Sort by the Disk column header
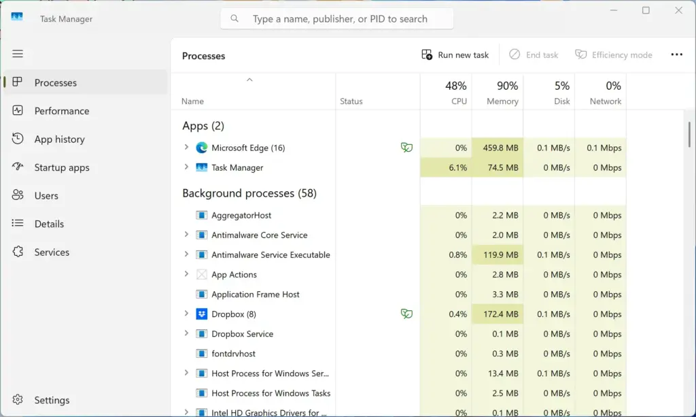Image resolution: width=696 pixels, height=417 pixels. point(549,92)
